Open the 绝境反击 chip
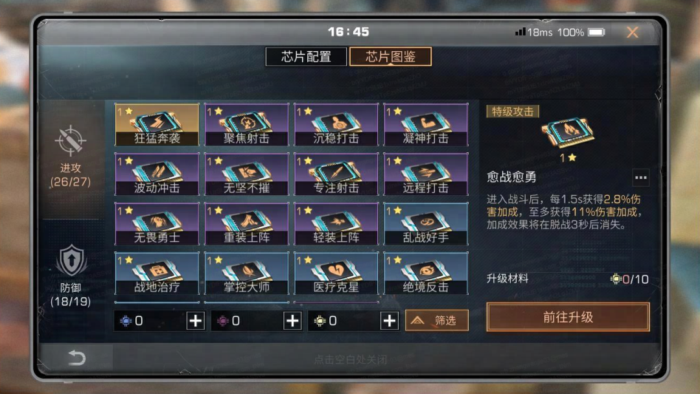The height and width of the screenshot is (394, 700). pos(426,273)
